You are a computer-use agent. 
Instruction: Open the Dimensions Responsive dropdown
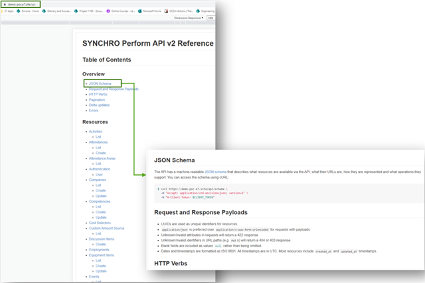[189, 18]
